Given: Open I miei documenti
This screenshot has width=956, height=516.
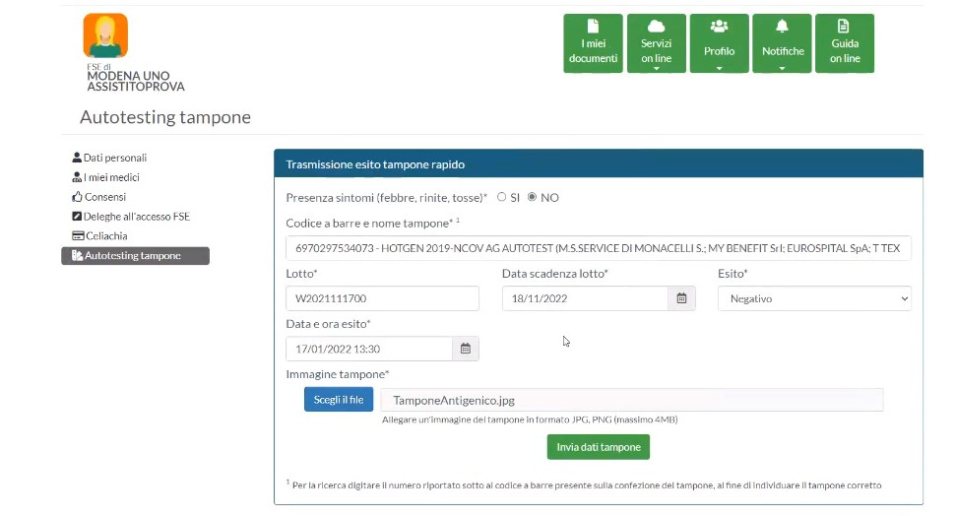Looking at the screenshot, I should (x=593, y=44).
